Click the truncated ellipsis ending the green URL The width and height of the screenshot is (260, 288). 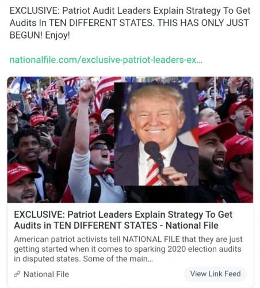200,62
